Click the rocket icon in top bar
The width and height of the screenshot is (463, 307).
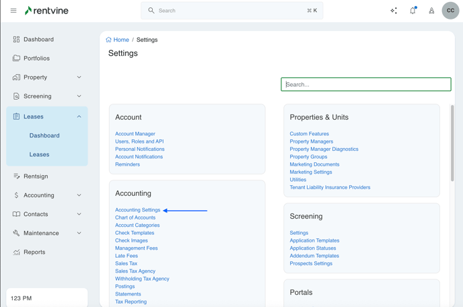coord(431,11)
